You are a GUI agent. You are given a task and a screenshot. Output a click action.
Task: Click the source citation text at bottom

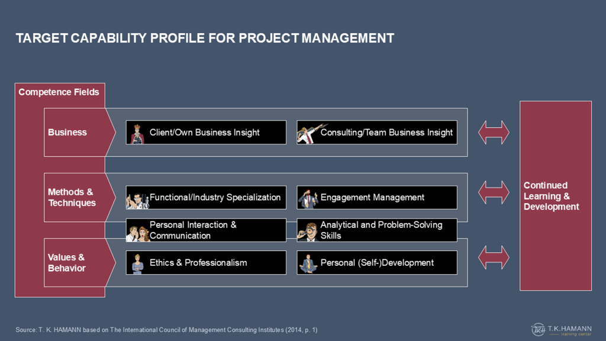(x=166, y=329)
